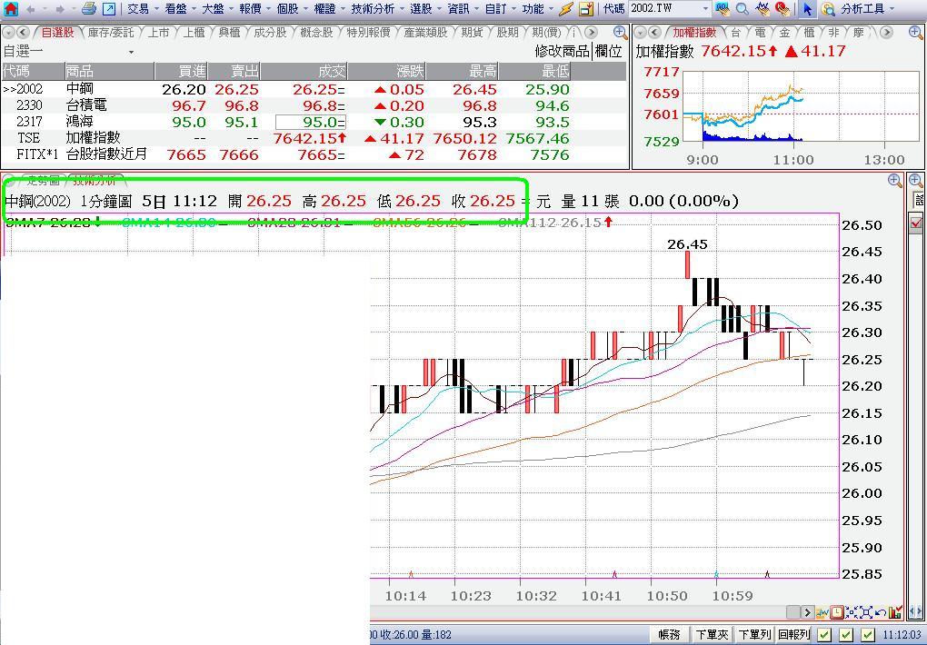Viewport: 927px width, 645px height.
Task: Open the 大盤 dropdown menu
Action: (217, 9)
